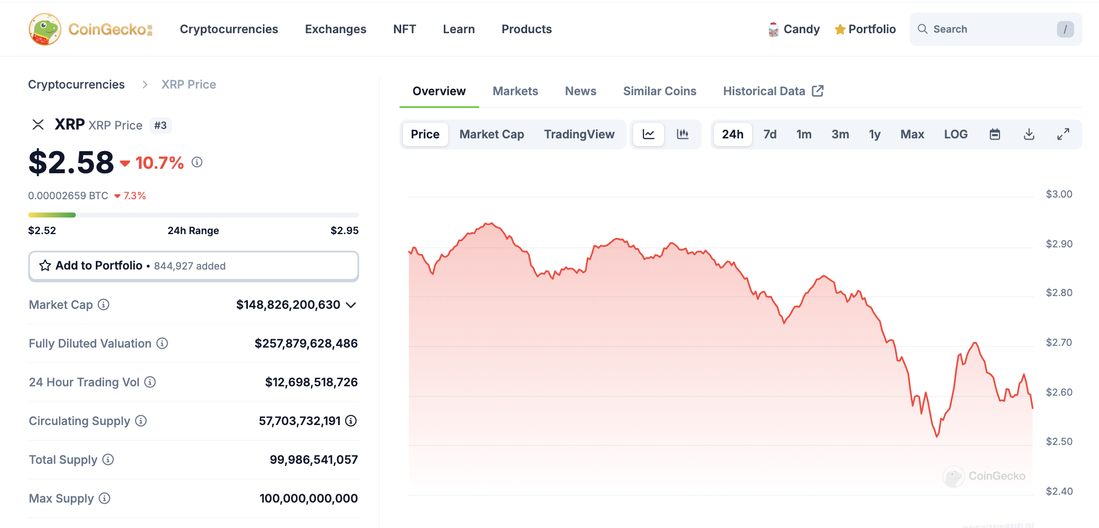Image resolution: width=1099 pixels, height=528 pixels.
Task: Open Total Supply info icon
Action: click(x=108, y=459)
